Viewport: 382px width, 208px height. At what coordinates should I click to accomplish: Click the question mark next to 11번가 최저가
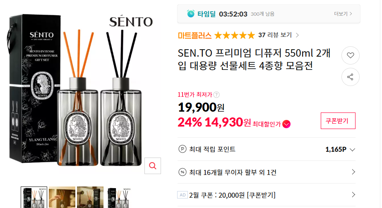(216, 95)
